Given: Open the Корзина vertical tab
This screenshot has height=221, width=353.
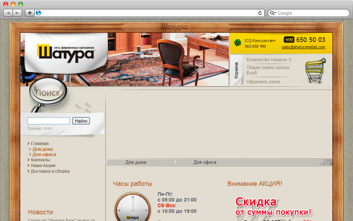Looking at the screenshot, I should 236,71.
